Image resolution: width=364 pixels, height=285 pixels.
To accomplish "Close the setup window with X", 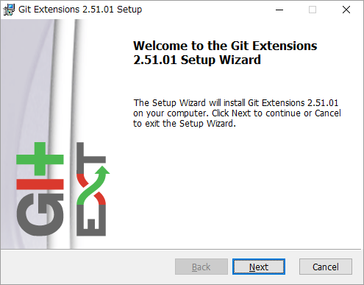I will 346,10.
